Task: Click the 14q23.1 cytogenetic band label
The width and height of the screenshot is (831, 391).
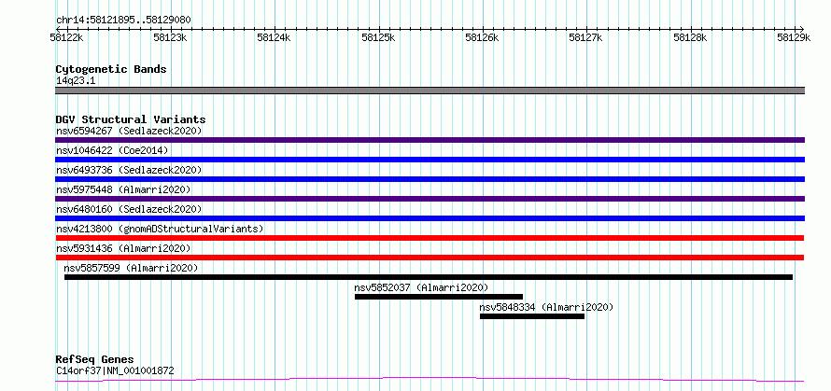Action: 76,80
